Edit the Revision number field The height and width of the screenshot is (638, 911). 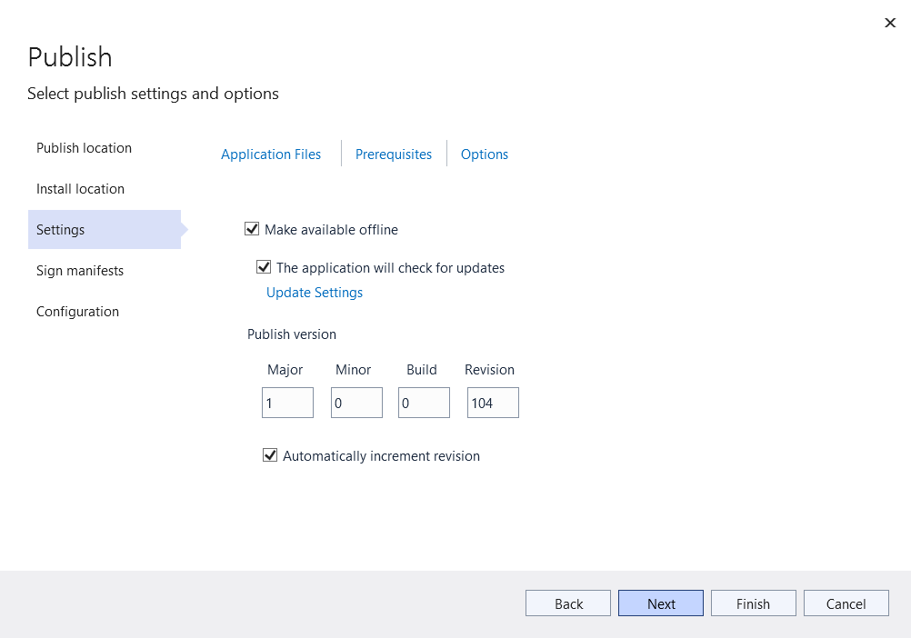coord(493,403)
